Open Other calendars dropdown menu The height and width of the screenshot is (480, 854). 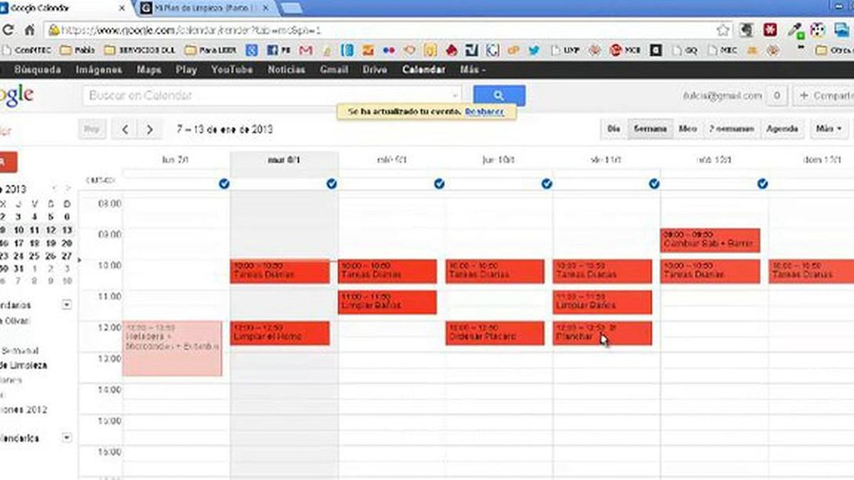tap(67, 438)
